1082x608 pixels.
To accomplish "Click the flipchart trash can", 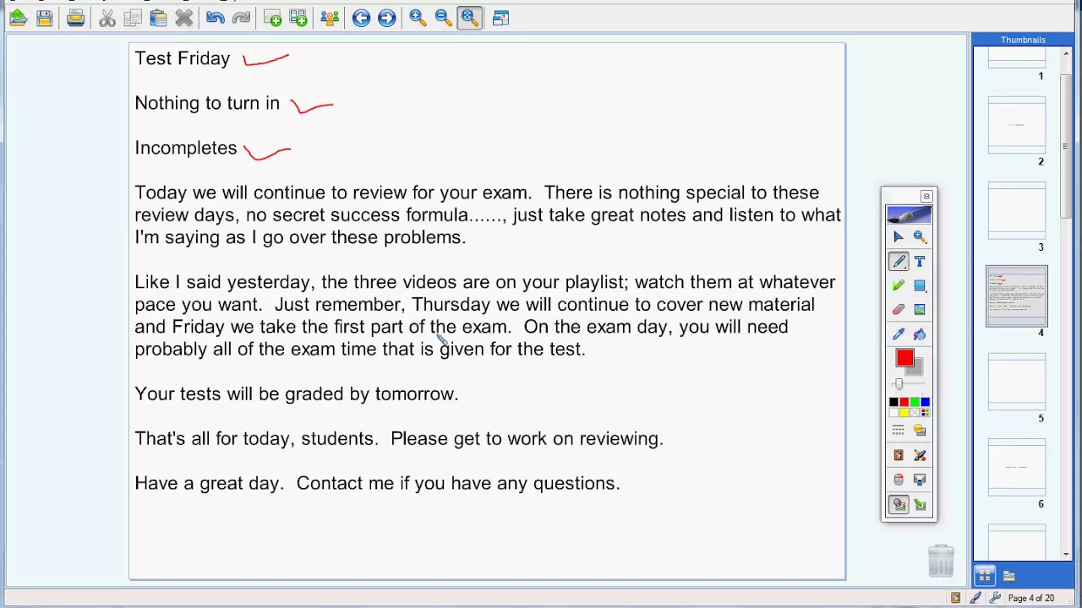I will pos(941,561).
